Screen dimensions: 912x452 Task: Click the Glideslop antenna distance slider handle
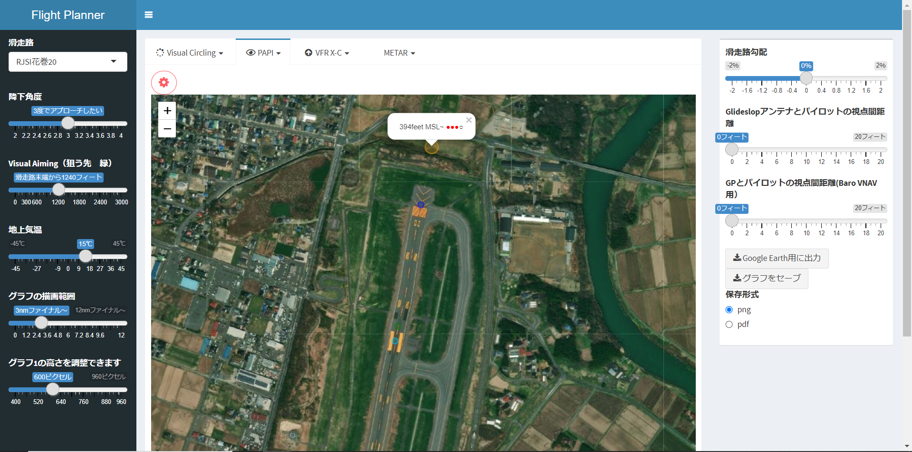coord(732,149)
